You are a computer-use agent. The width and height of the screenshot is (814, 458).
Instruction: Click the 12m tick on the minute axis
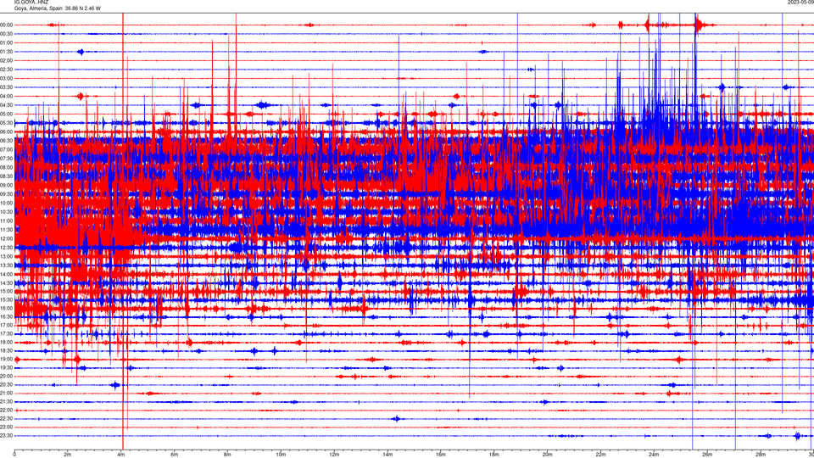(334, 455)
